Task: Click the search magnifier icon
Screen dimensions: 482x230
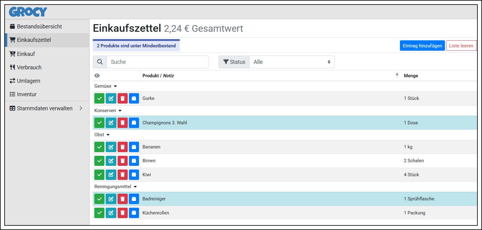Action: pos(100,62)
